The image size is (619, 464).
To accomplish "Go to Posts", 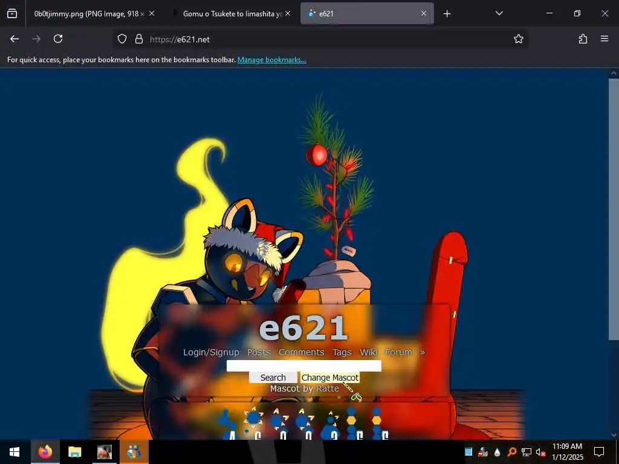I will click(x=259, y=352).
